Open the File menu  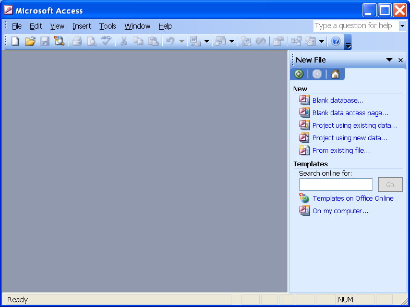click(17, 26)
